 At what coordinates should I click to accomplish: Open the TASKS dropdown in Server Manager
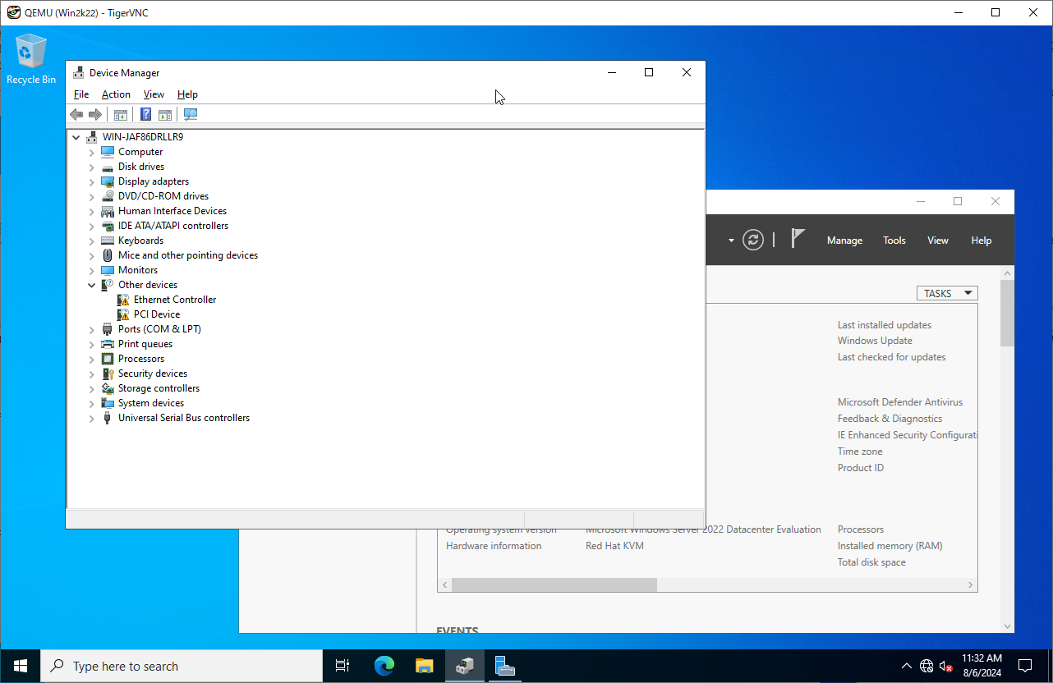coord(947,293)
